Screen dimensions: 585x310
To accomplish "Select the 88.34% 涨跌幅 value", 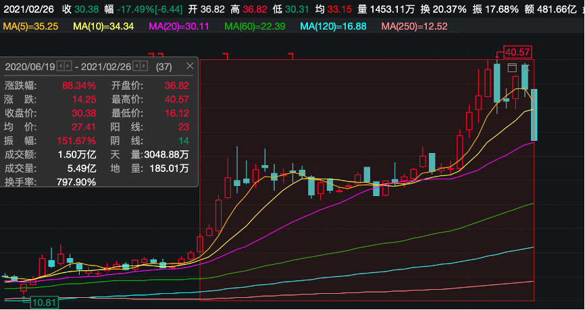I will (79, 86).
